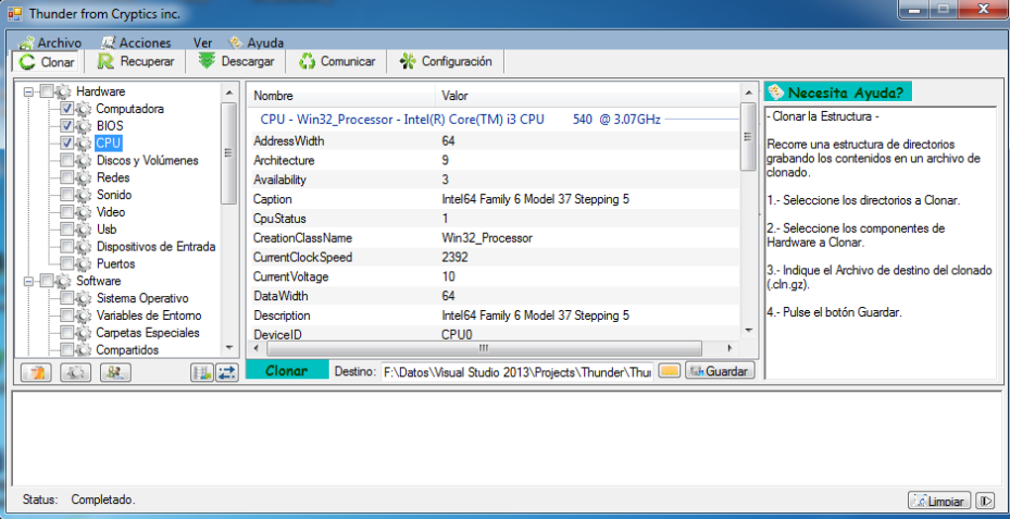The image size is (1010, 519).
Task: Click the properties table scroll-right arrow
Action: coord(730,348)
